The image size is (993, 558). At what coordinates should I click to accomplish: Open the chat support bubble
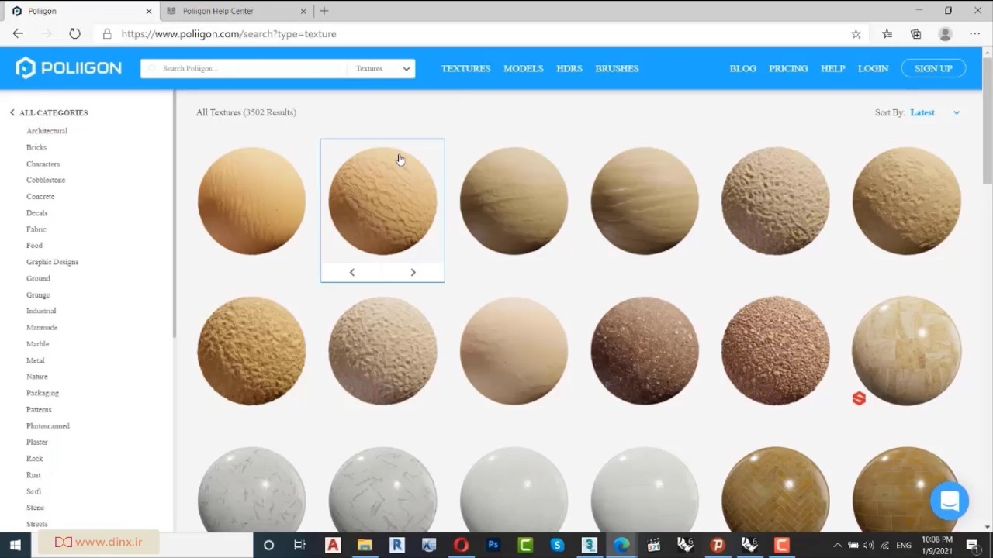950,501
